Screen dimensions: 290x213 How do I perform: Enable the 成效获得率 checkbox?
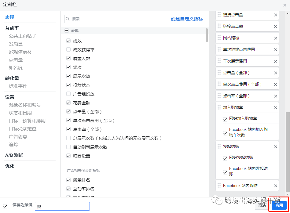point(68,49)
